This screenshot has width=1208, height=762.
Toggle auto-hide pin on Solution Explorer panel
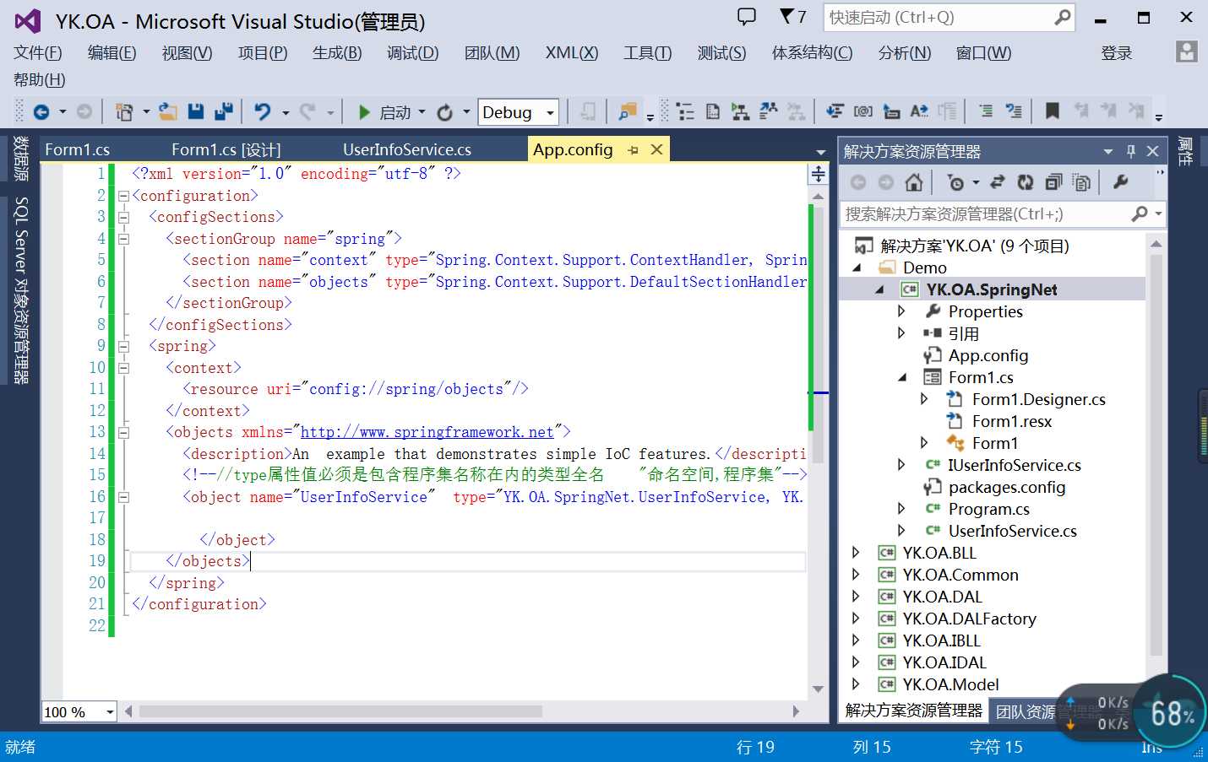click(1131, 151)
